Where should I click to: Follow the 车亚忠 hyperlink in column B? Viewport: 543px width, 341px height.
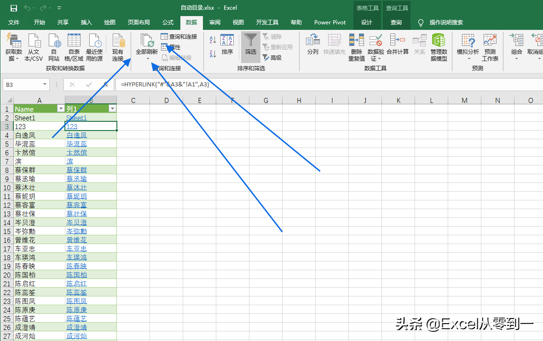click(76, 249)
